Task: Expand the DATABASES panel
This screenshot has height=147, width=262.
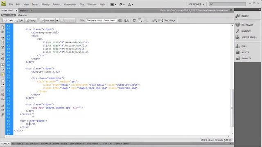Action: coord(248,25)
